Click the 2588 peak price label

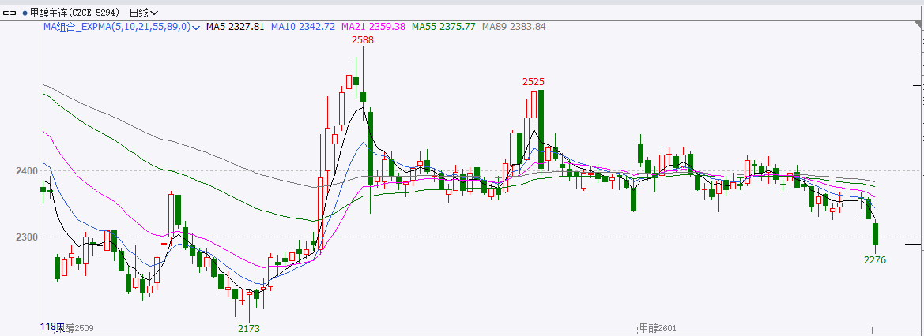363,39
